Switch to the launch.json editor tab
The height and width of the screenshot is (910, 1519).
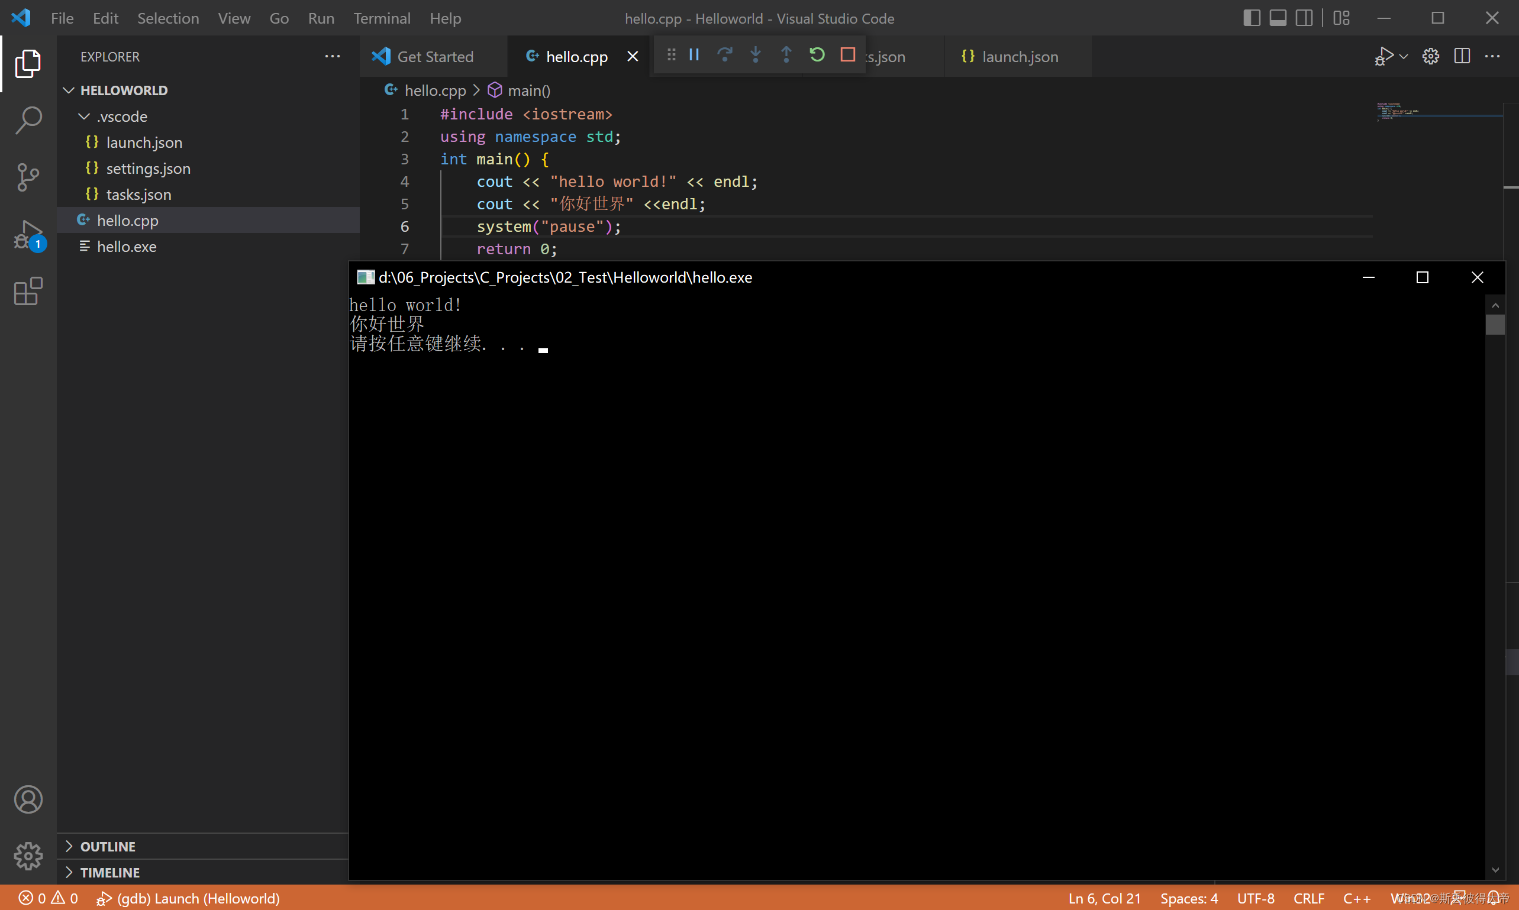tap(1018, 56)
